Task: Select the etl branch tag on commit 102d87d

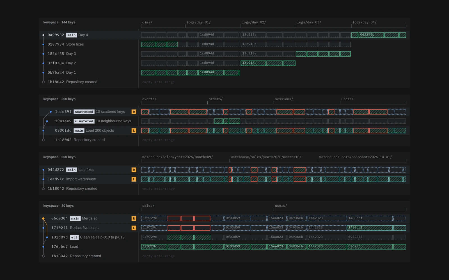Action: (74, 237)
